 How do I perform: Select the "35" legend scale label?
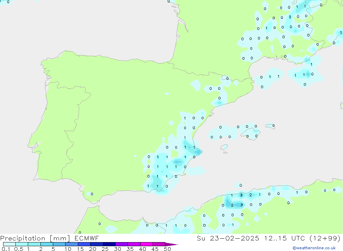point(130,249)
